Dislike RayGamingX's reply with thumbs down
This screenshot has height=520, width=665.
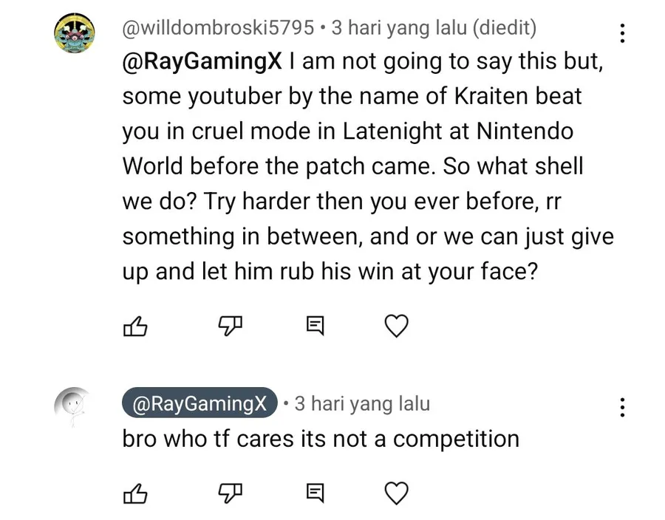(231, 493)
